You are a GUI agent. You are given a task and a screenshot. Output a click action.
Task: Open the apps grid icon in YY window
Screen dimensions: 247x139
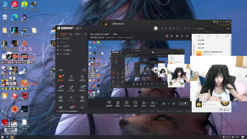pyautogui.click(x=226, y=36)
